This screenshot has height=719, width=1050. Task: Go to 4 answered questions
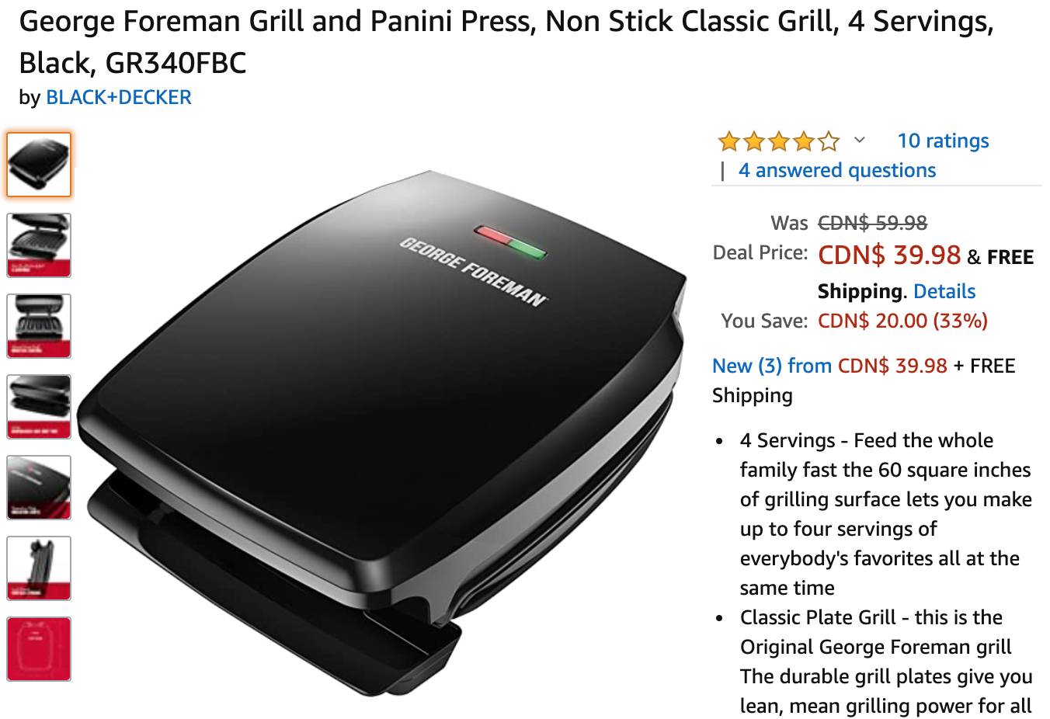tap(837, 170)
